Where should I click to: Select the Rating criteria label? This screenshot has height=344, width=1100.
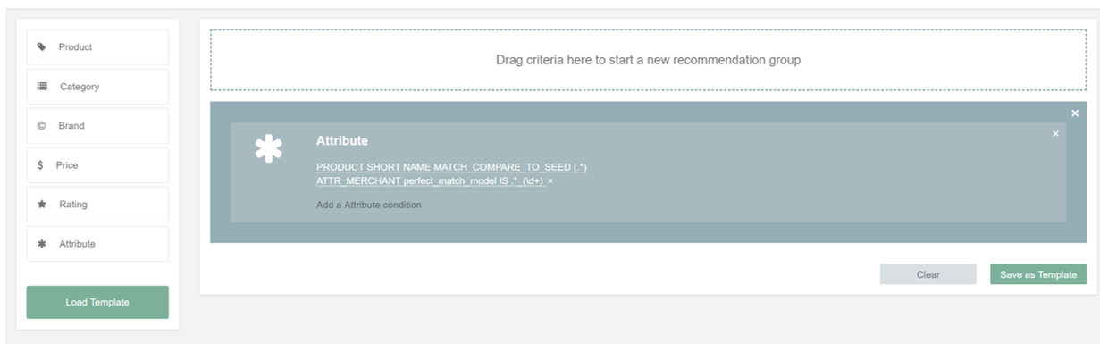tap(73, 205)
